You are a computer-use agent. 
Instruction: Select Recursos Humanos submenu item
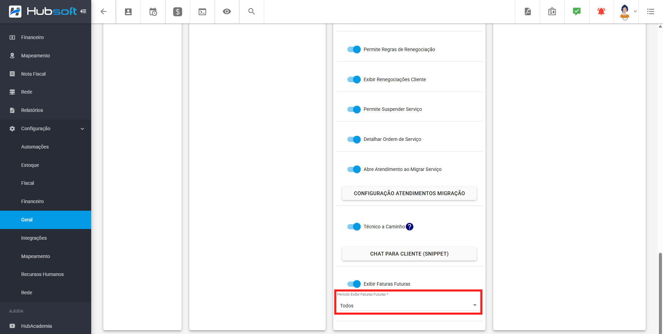(46, 274)
